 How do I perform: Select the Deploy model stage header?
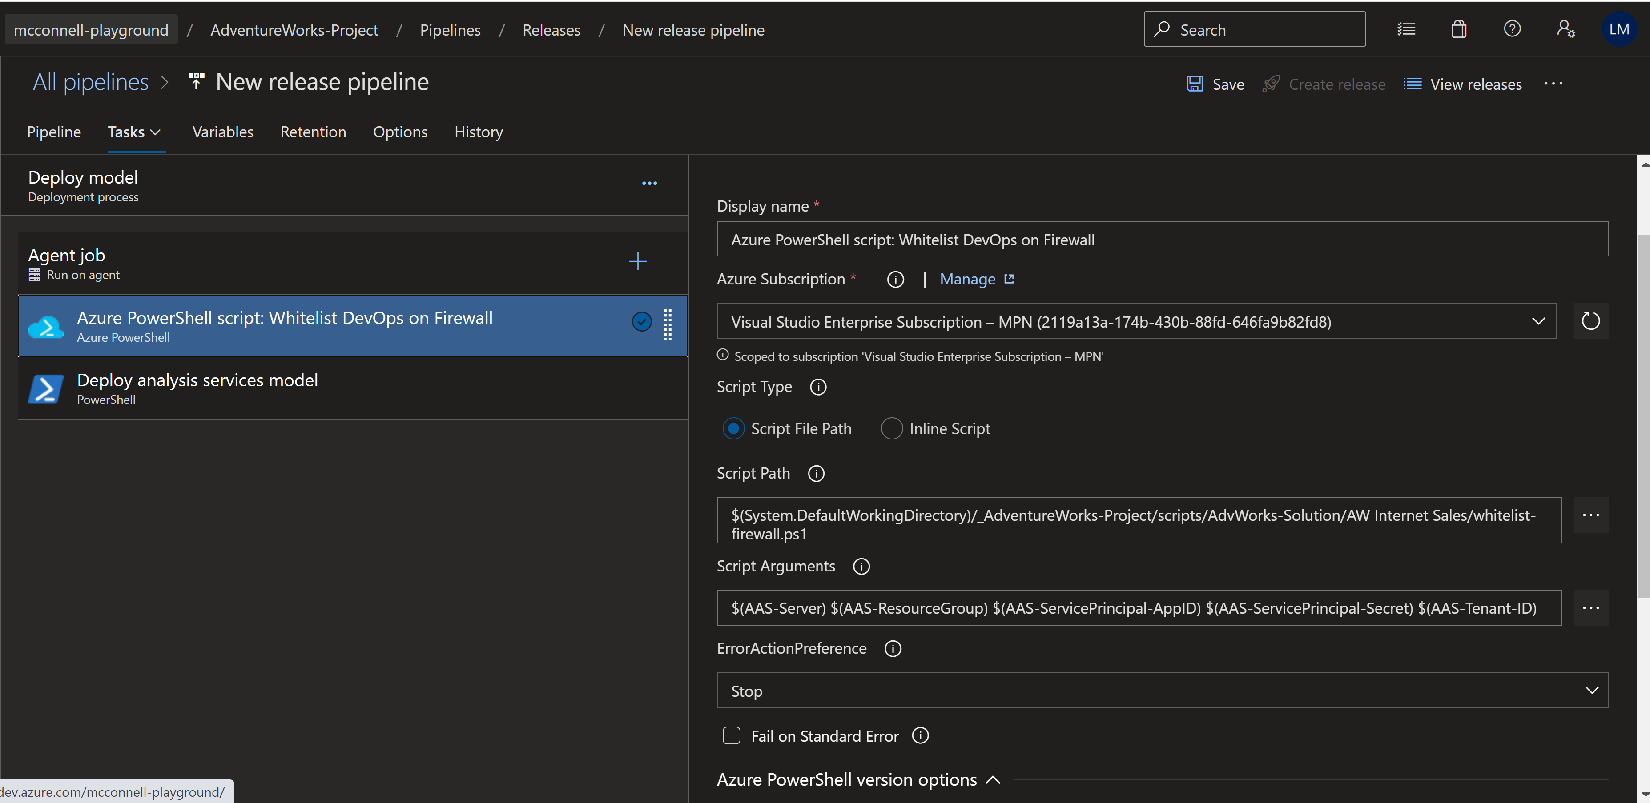(x=344, y=186)
